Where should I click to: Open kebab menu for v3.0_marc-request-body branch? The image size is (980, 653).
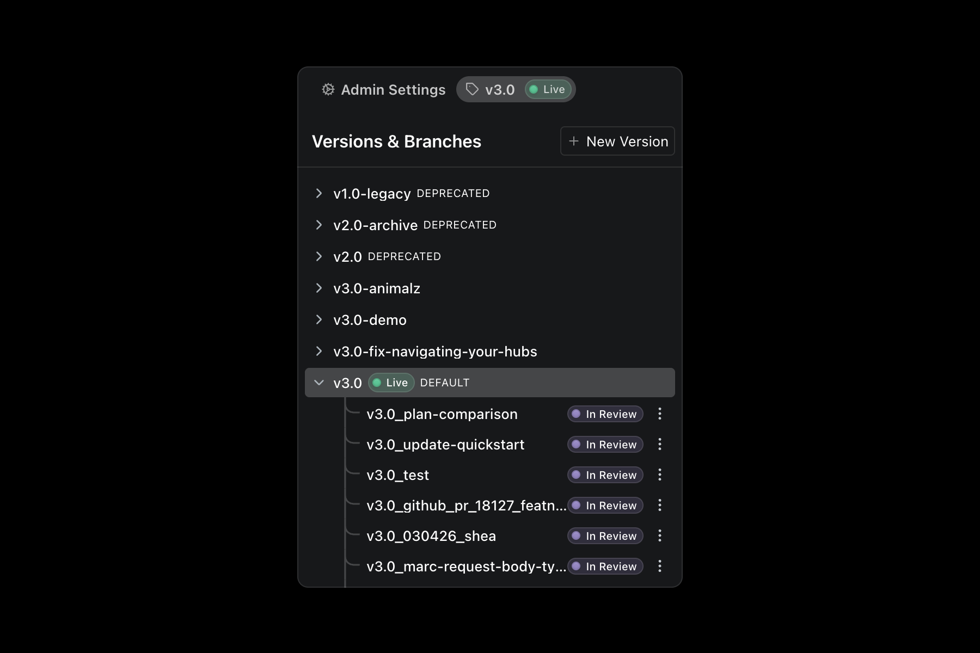coord(660,566)
